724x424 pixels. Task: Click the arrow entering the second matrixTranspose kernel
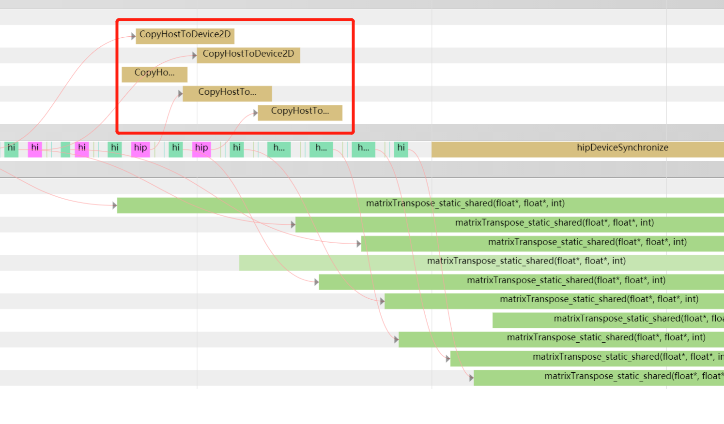tap(293, 223)
